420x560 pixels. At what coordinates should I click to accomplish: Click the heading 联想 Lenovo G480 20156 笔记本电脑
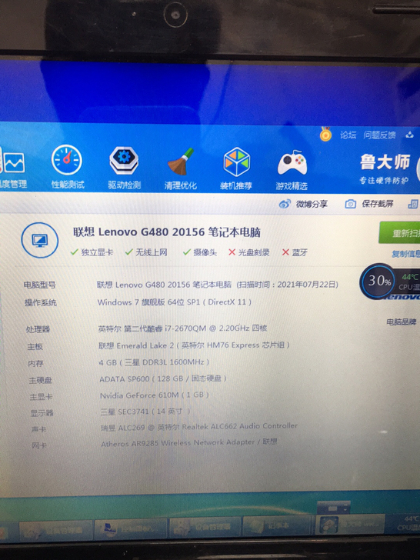coord(167,232)
